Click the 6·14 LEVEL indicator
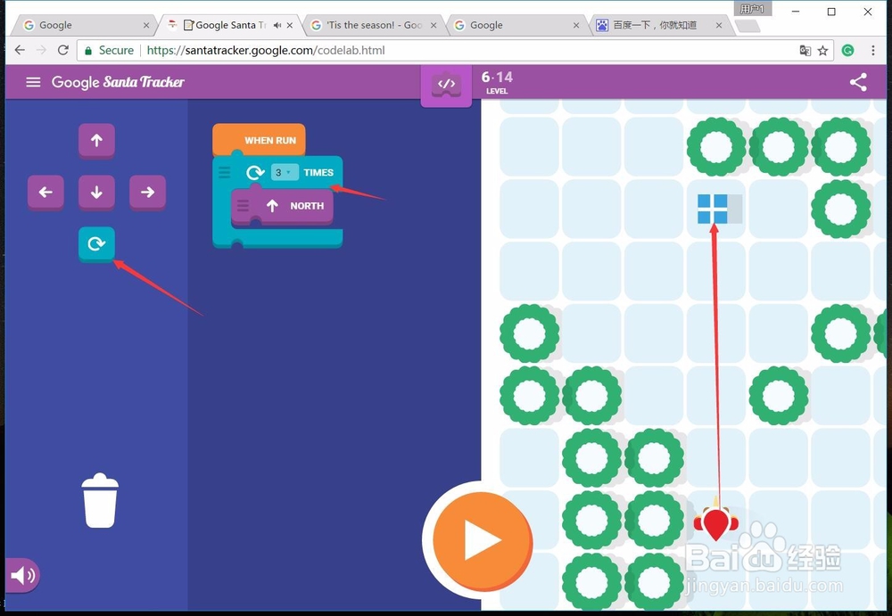The height and width of the screenshot is (616, 892). click(x=497, y=82)
